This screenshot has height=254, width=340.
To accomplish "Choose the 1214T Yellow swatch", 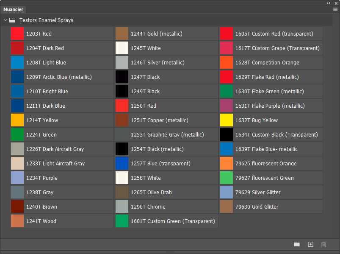I will [x=17, y=120].
